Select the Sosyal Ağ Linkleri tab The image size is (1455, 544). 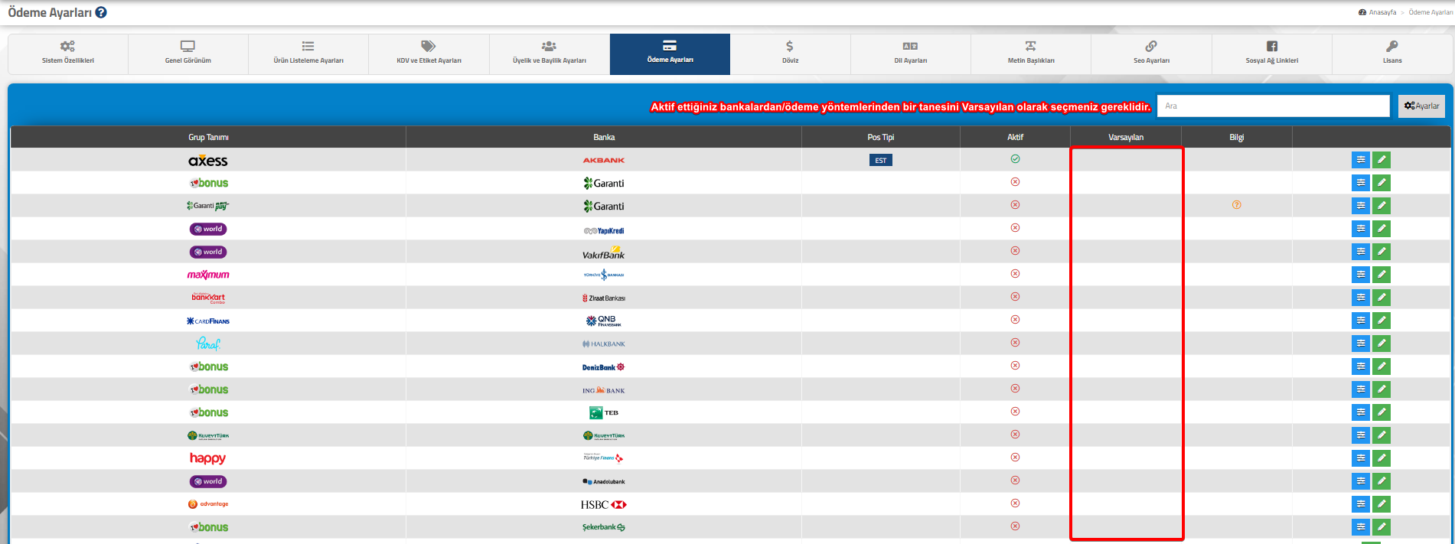(x=1272, y=54)
